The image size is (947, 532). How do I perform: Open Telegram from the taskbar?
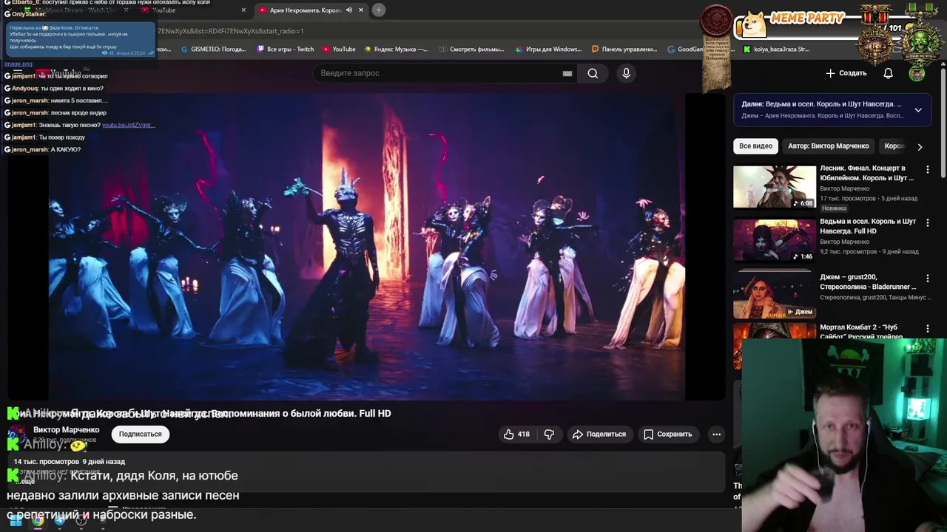click(x=59, y=520)
